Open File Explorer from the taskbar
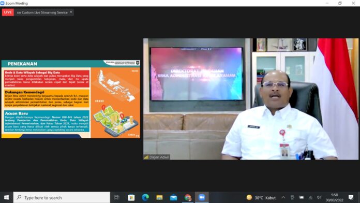Viewport: 360px width, 203px height. click(x=159, y=197)
